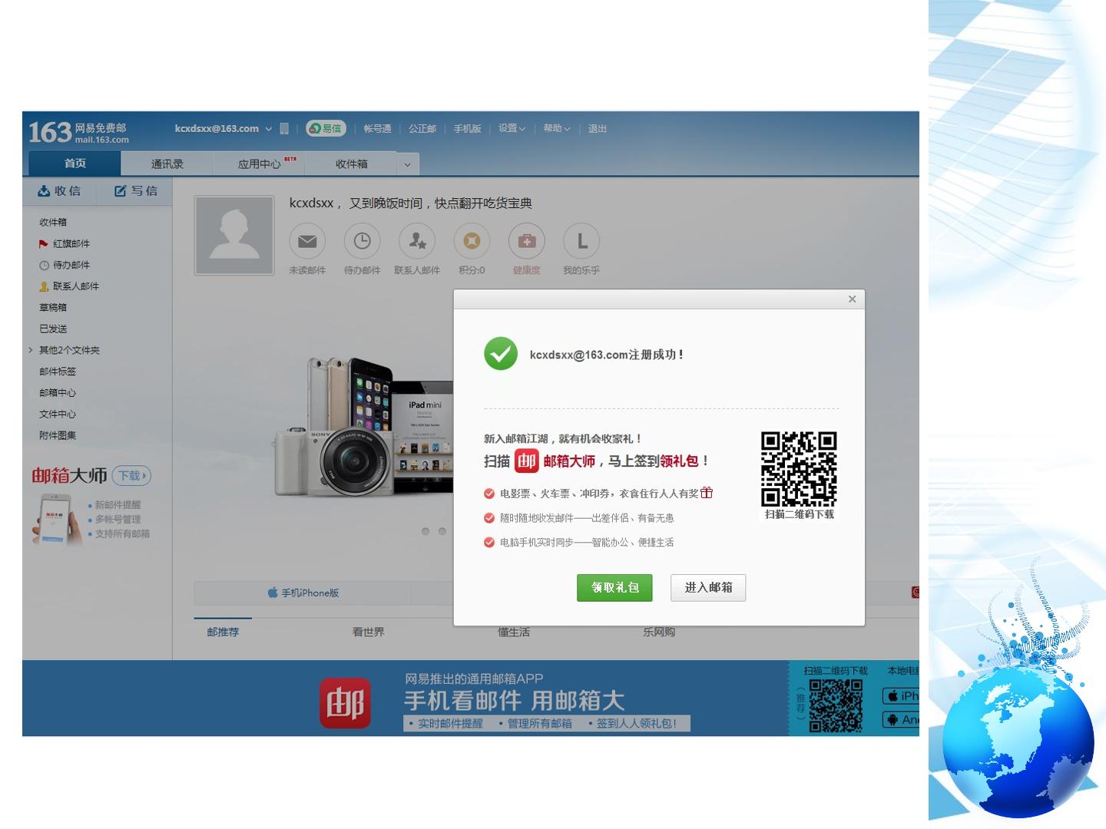Click the green 领取礼包 button
The height and width of the screenshot is (829, 1106).
pos(614,587)
